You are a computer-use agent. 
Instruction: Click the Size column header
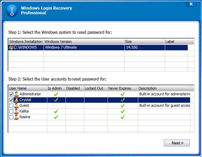pos(145,41)
